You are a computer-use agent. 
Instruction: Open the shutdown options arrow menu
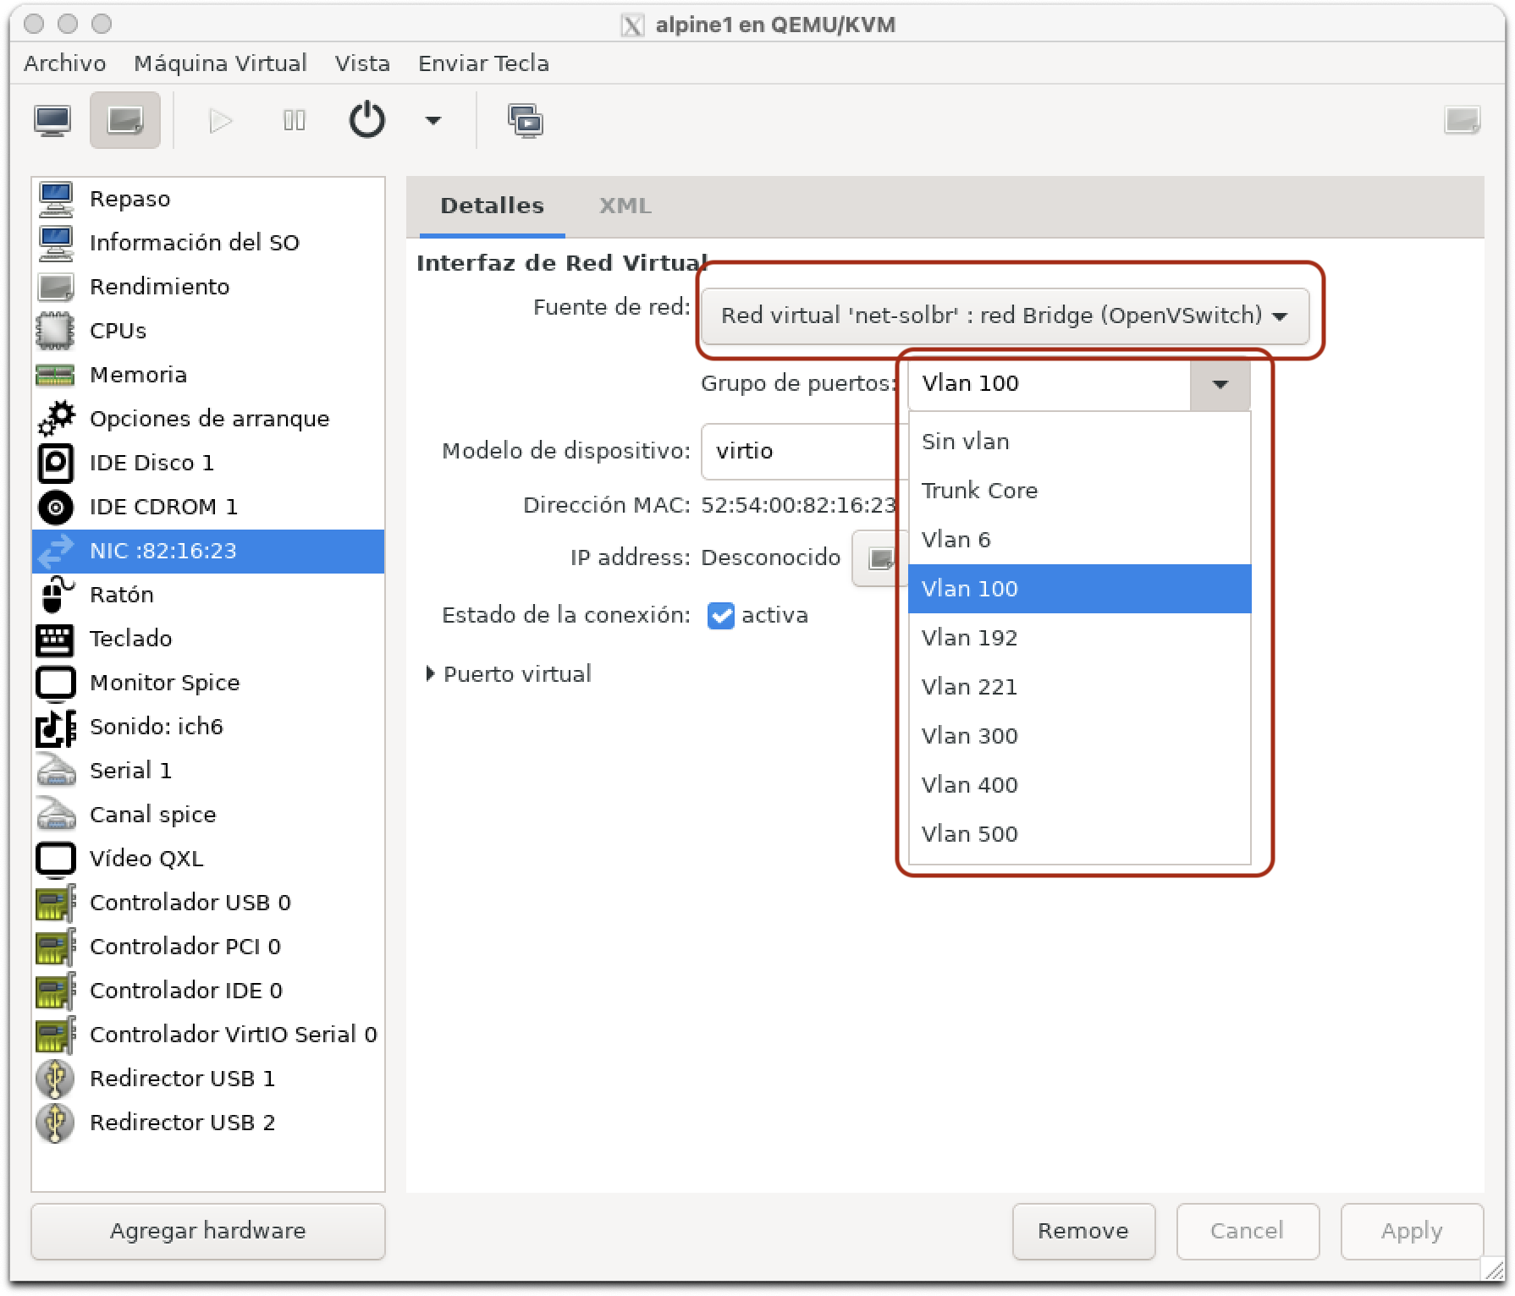tap(433, 121)
